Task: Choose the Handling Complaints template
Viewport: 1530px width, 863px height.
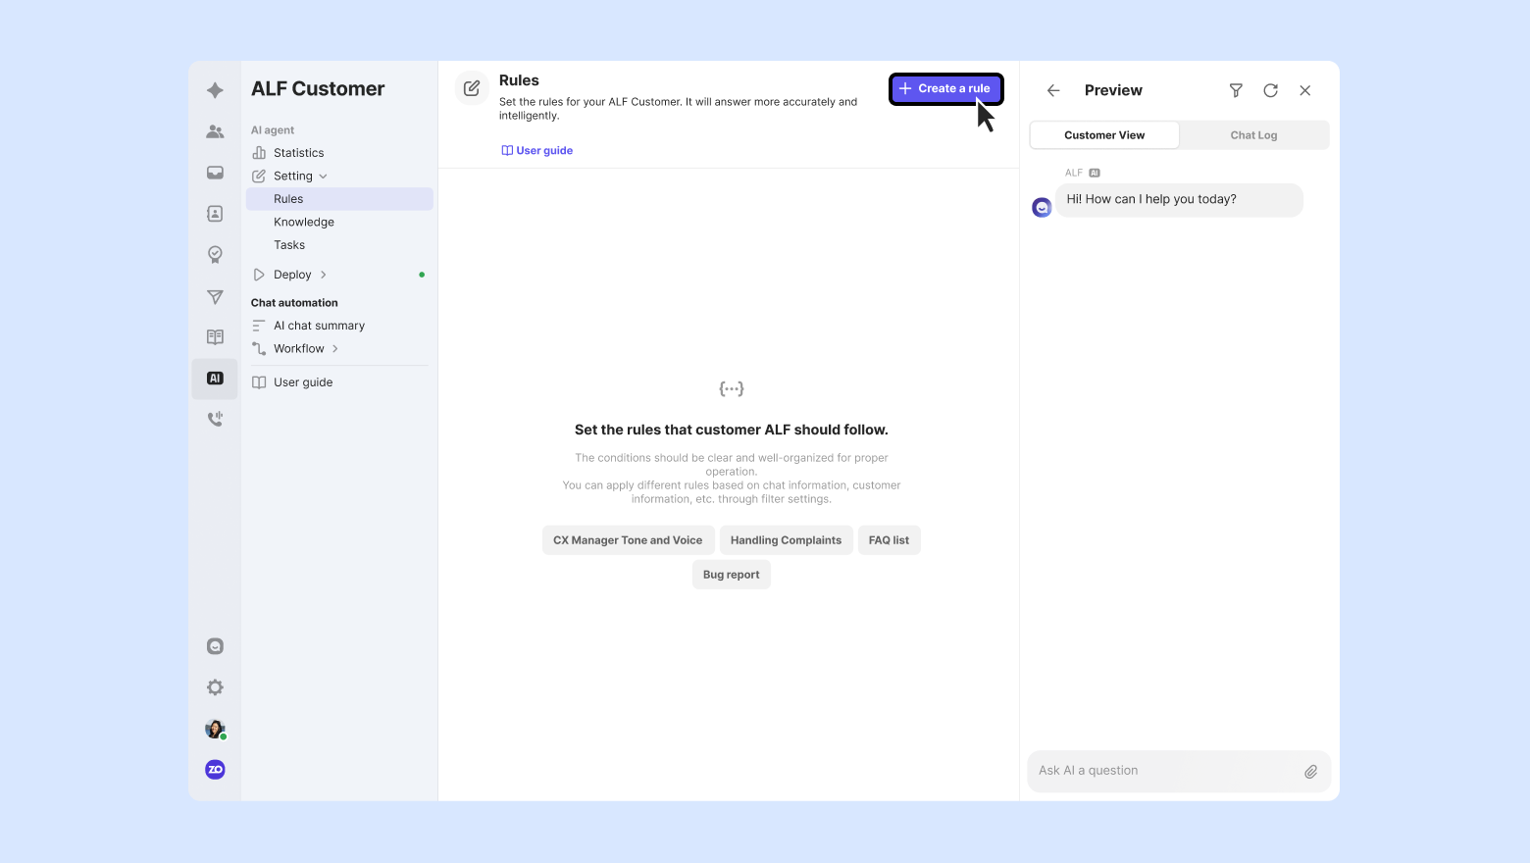Action: coord(786,540)
